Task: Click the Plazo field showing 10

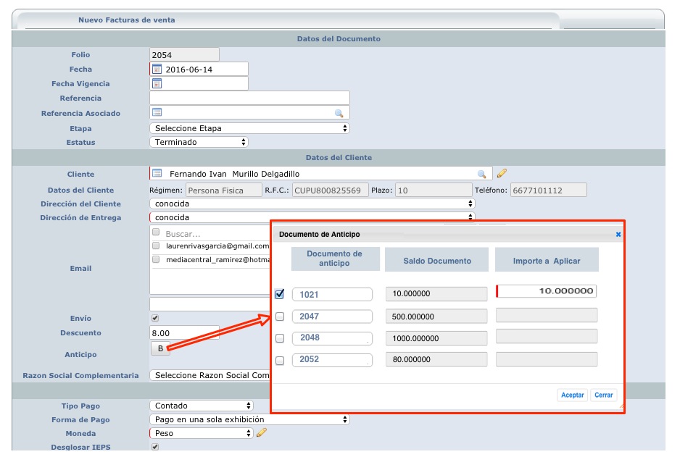Action: click(434, 190)
